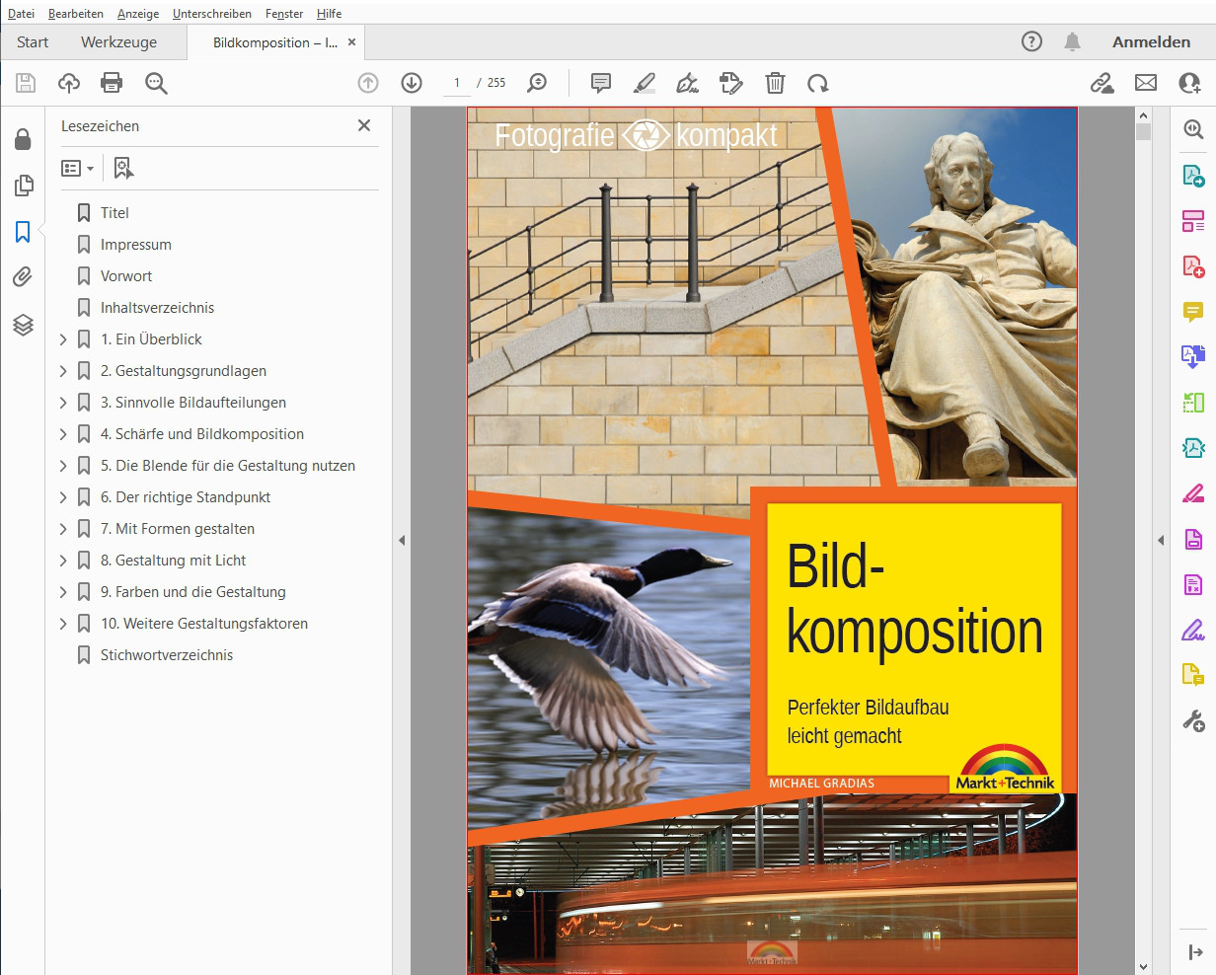1216x975 pixels.
Task: Select the highlight text marker tool
Action: pyautogui.click(x=645, y=83)
